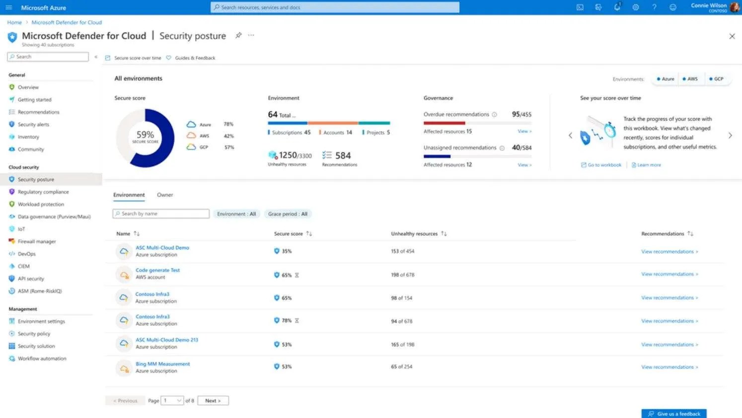The image size is (742, 418).
Task: Click Give us a feedback button
Action: [673, 414]
